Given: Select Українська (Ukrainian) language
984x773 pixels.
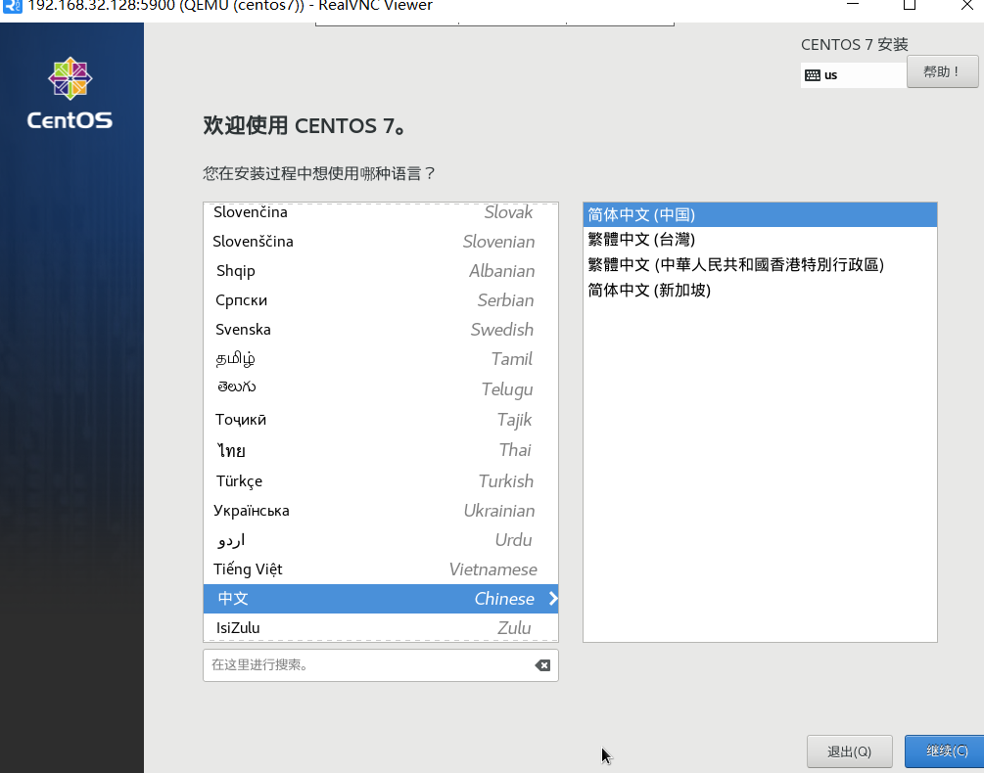Looking at the screenshot, I should pos(380,511).
